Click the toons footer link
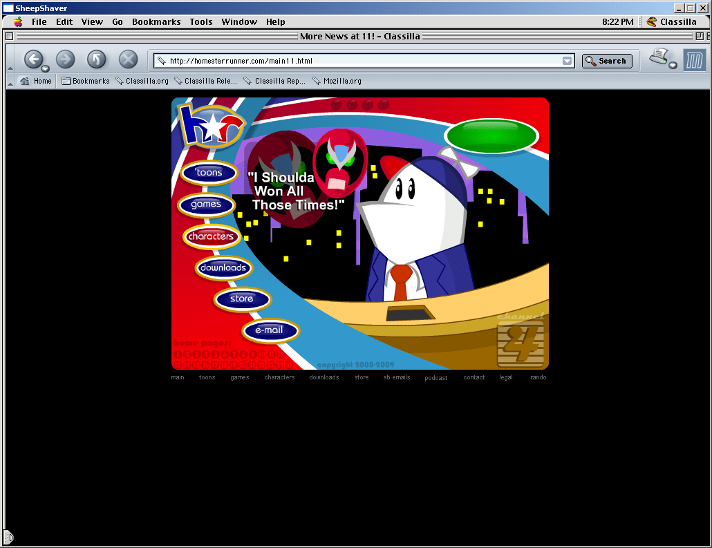 tap(207, 377)
